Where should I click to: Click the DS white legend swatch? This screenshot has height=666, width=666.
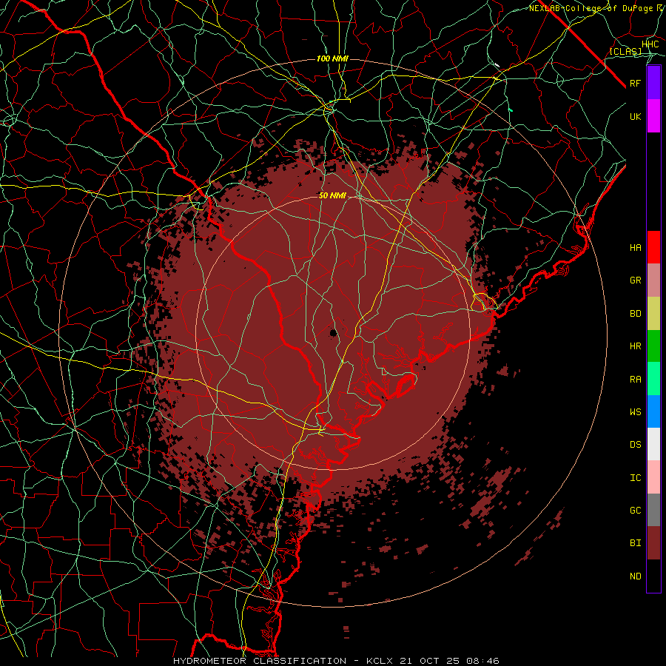pyautogui.click(x=653, y=444)
